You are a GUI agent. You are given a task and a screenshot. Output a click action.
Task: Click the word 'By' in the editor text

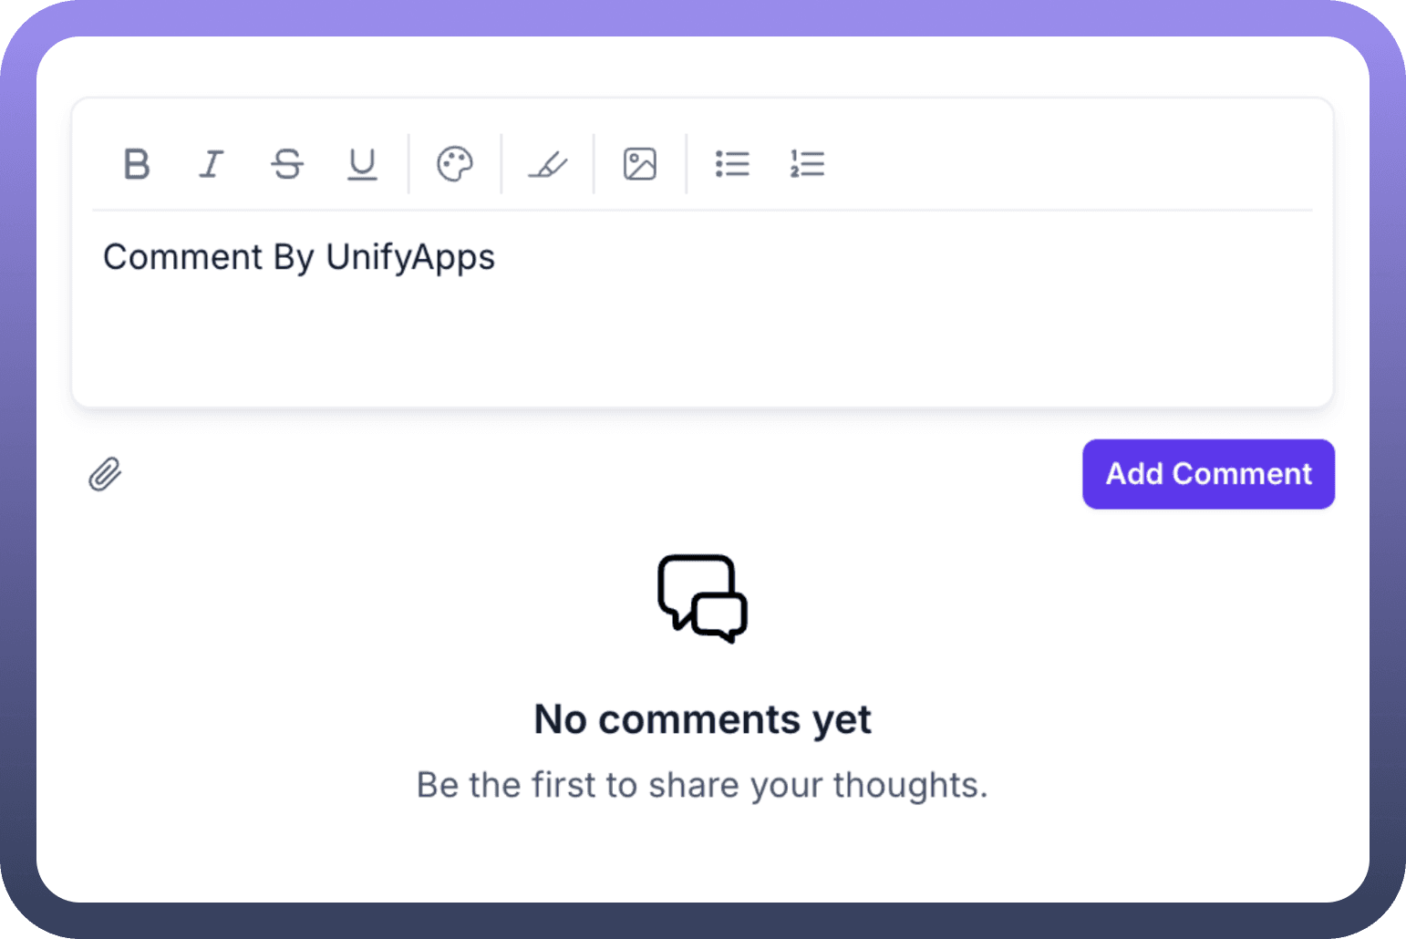click(x=294, y=258)
